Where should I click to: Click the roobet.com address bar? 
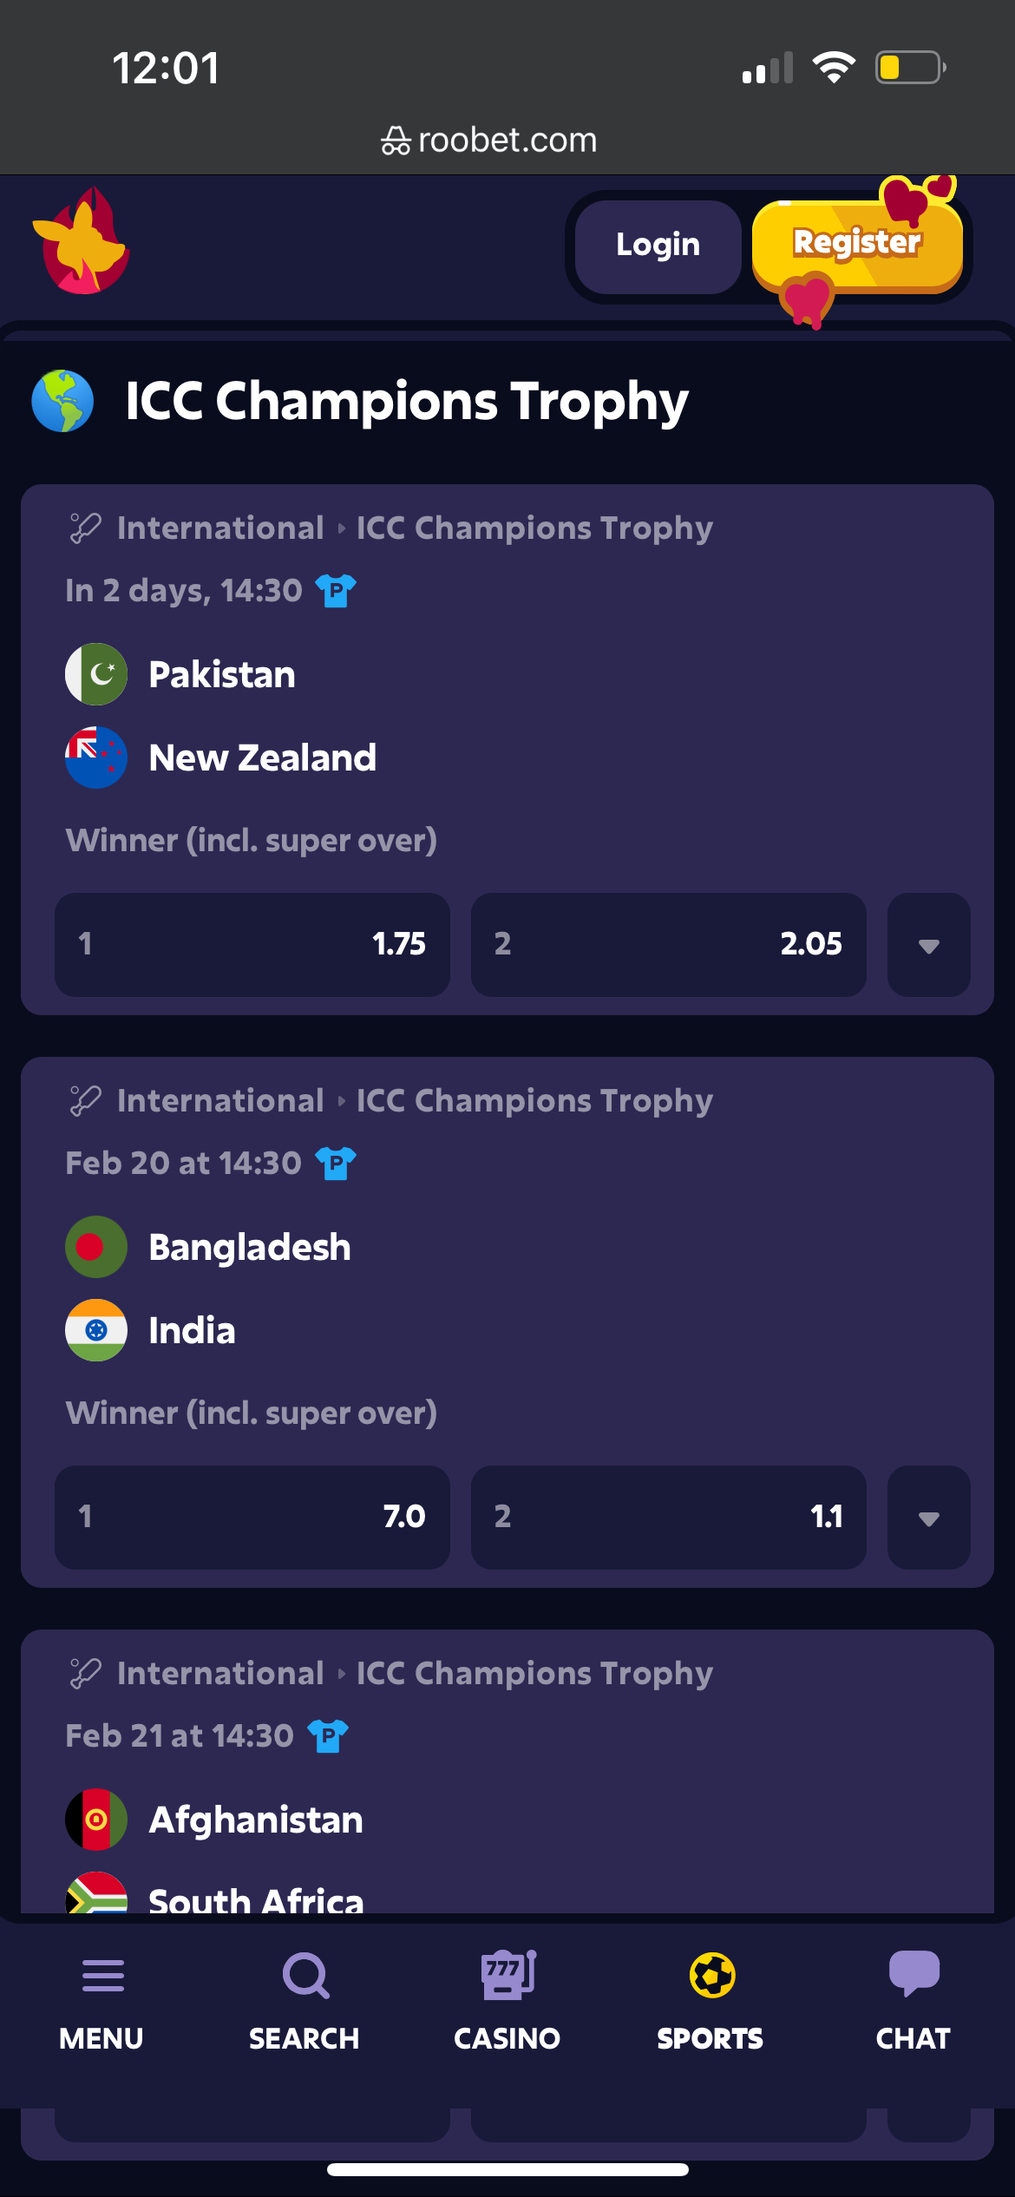(x=490, y=140)
